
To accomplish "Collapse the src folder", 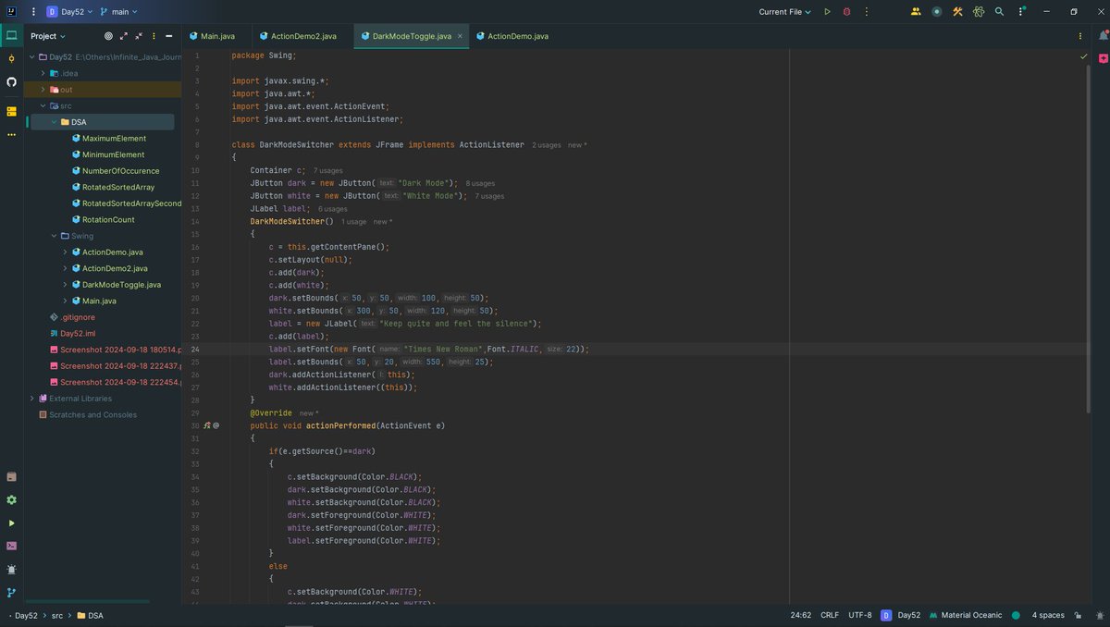I will pos(43,105).
